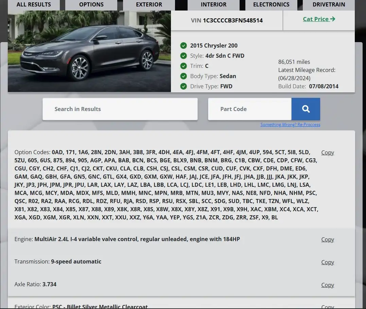Click green checkmark beside Body Type row
Screen dimensions: 366x309
point(184,76)
